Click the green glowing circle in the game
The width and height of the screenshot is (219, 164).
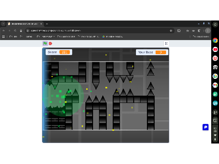(x=63, y=96)
